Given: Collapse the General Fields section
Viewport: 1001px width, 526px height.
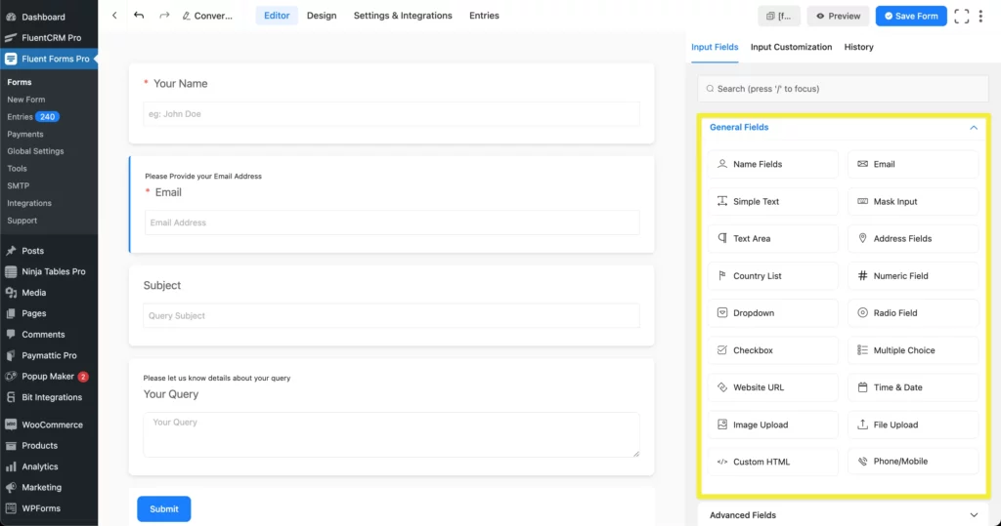Looking at the screenshot, I should [974, 128].
